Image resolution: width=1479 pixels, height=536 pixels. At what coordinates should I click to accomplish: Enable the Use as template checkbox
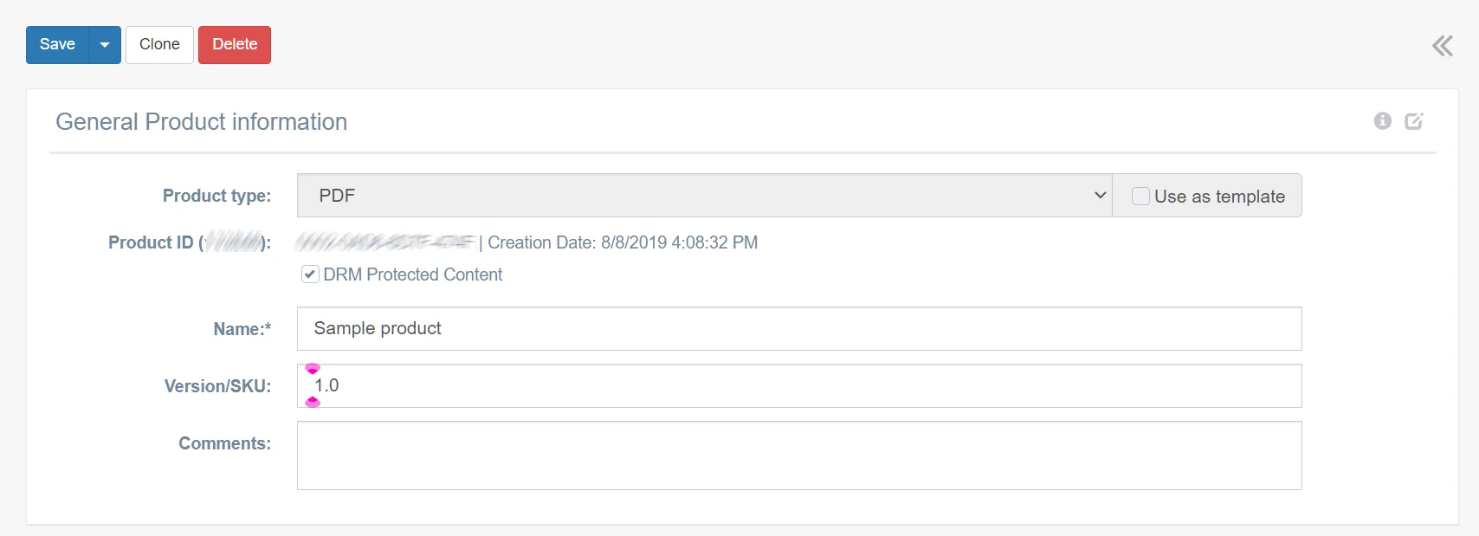pyautogui.click(x=1141, y=197)
